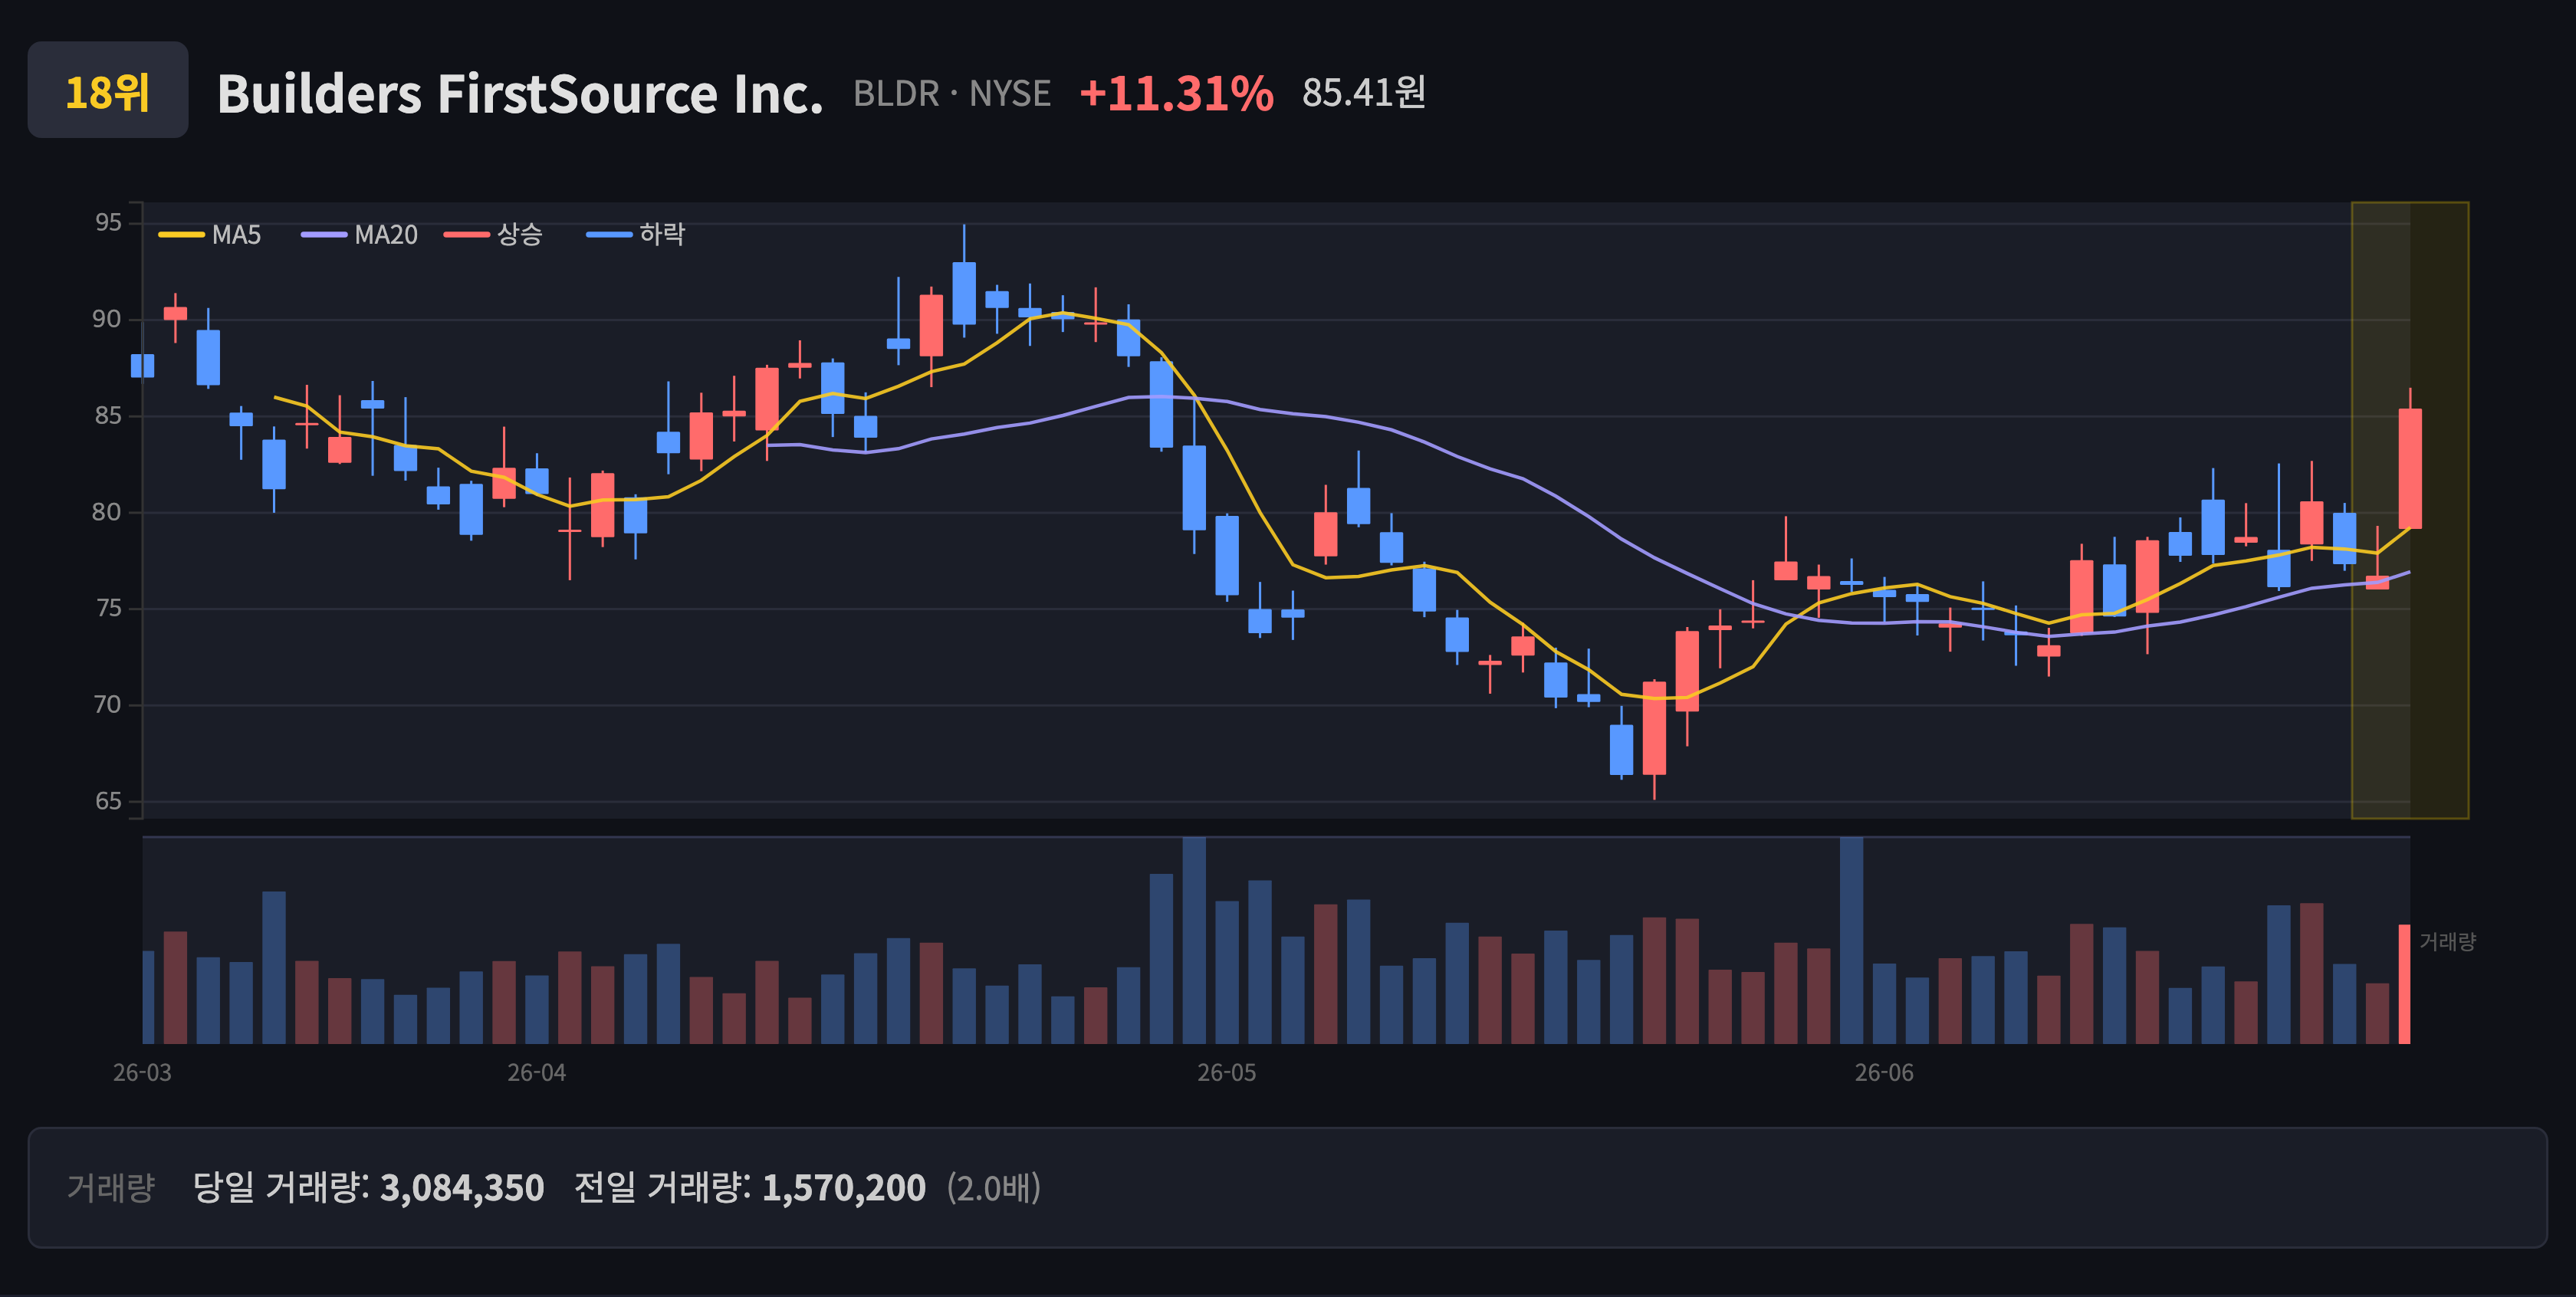This screenshot has width=2576, height=1297.
Task: Click the 85 price axis label
Action: [108, 415]
